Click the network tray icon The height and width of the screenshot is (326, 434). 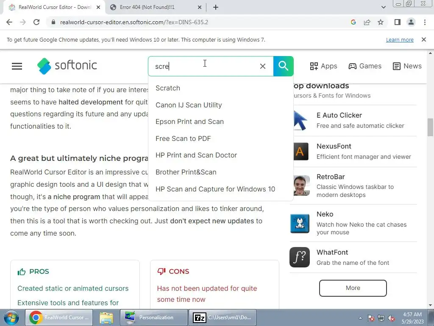click(x=381, y=318)
